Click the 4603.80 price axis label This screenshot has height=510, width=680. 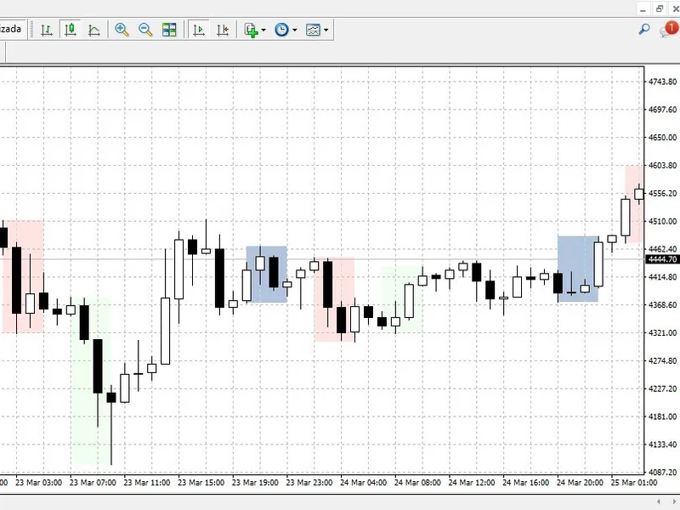pyautogui.click(x=662, y=165)
